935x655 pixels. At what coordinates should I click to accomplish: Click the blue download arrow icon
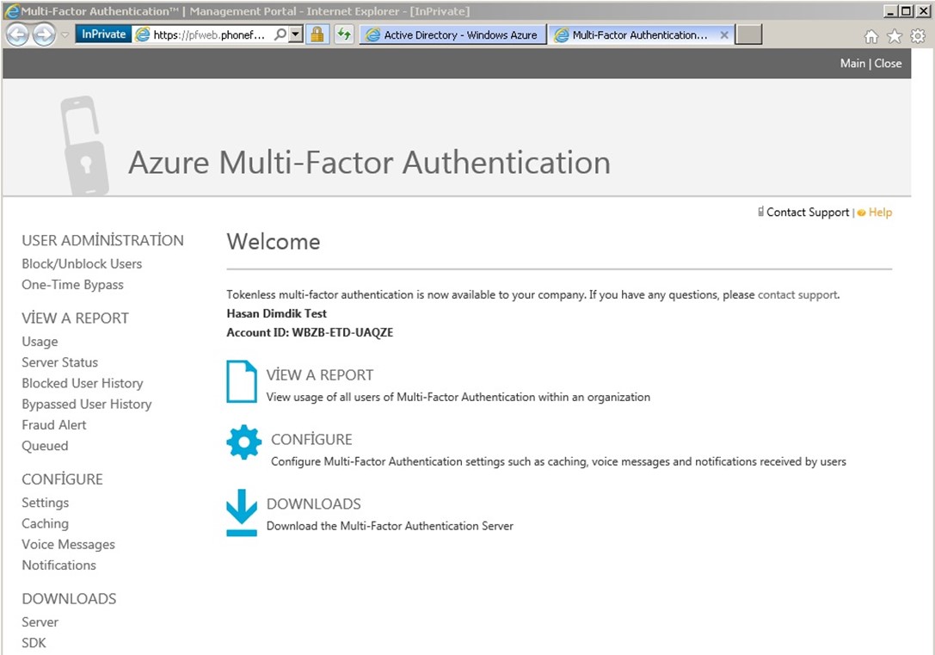pos(242,512)
